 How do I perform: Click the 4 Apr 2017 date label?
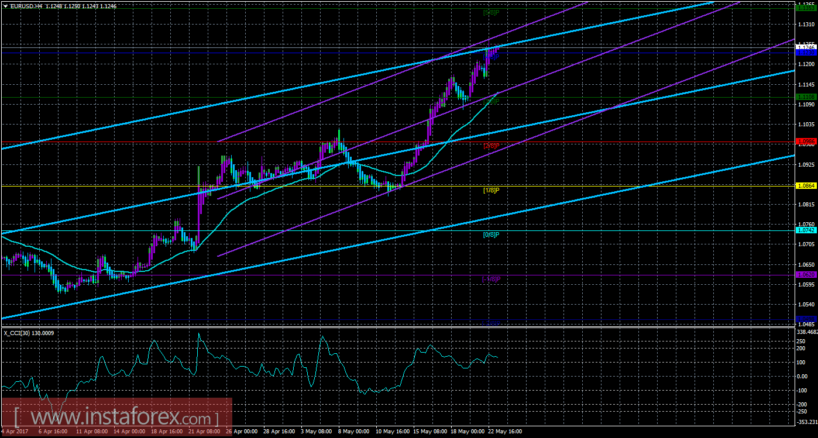[x=13, y=431]
